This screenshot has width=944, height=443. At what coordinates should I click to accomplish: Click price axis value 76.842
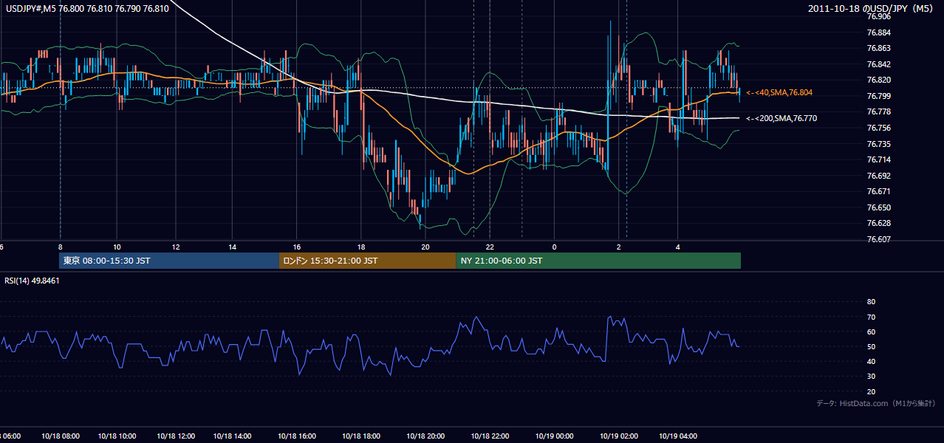(878, 64)
